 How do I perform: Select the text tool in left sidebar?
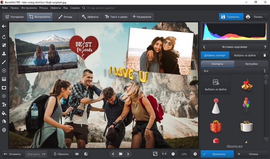tap(4, 104)
